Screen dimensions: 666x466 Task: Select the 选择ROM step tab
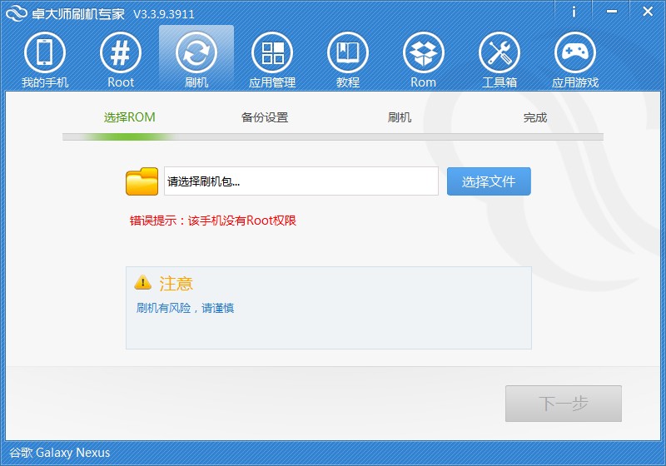tap(130, 117)
